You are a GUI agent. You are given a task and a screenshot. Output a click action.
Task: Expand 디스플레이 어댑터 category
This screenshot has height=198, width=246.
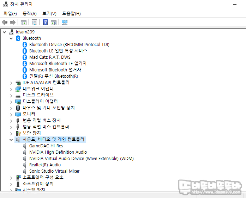tap(11, 102)
